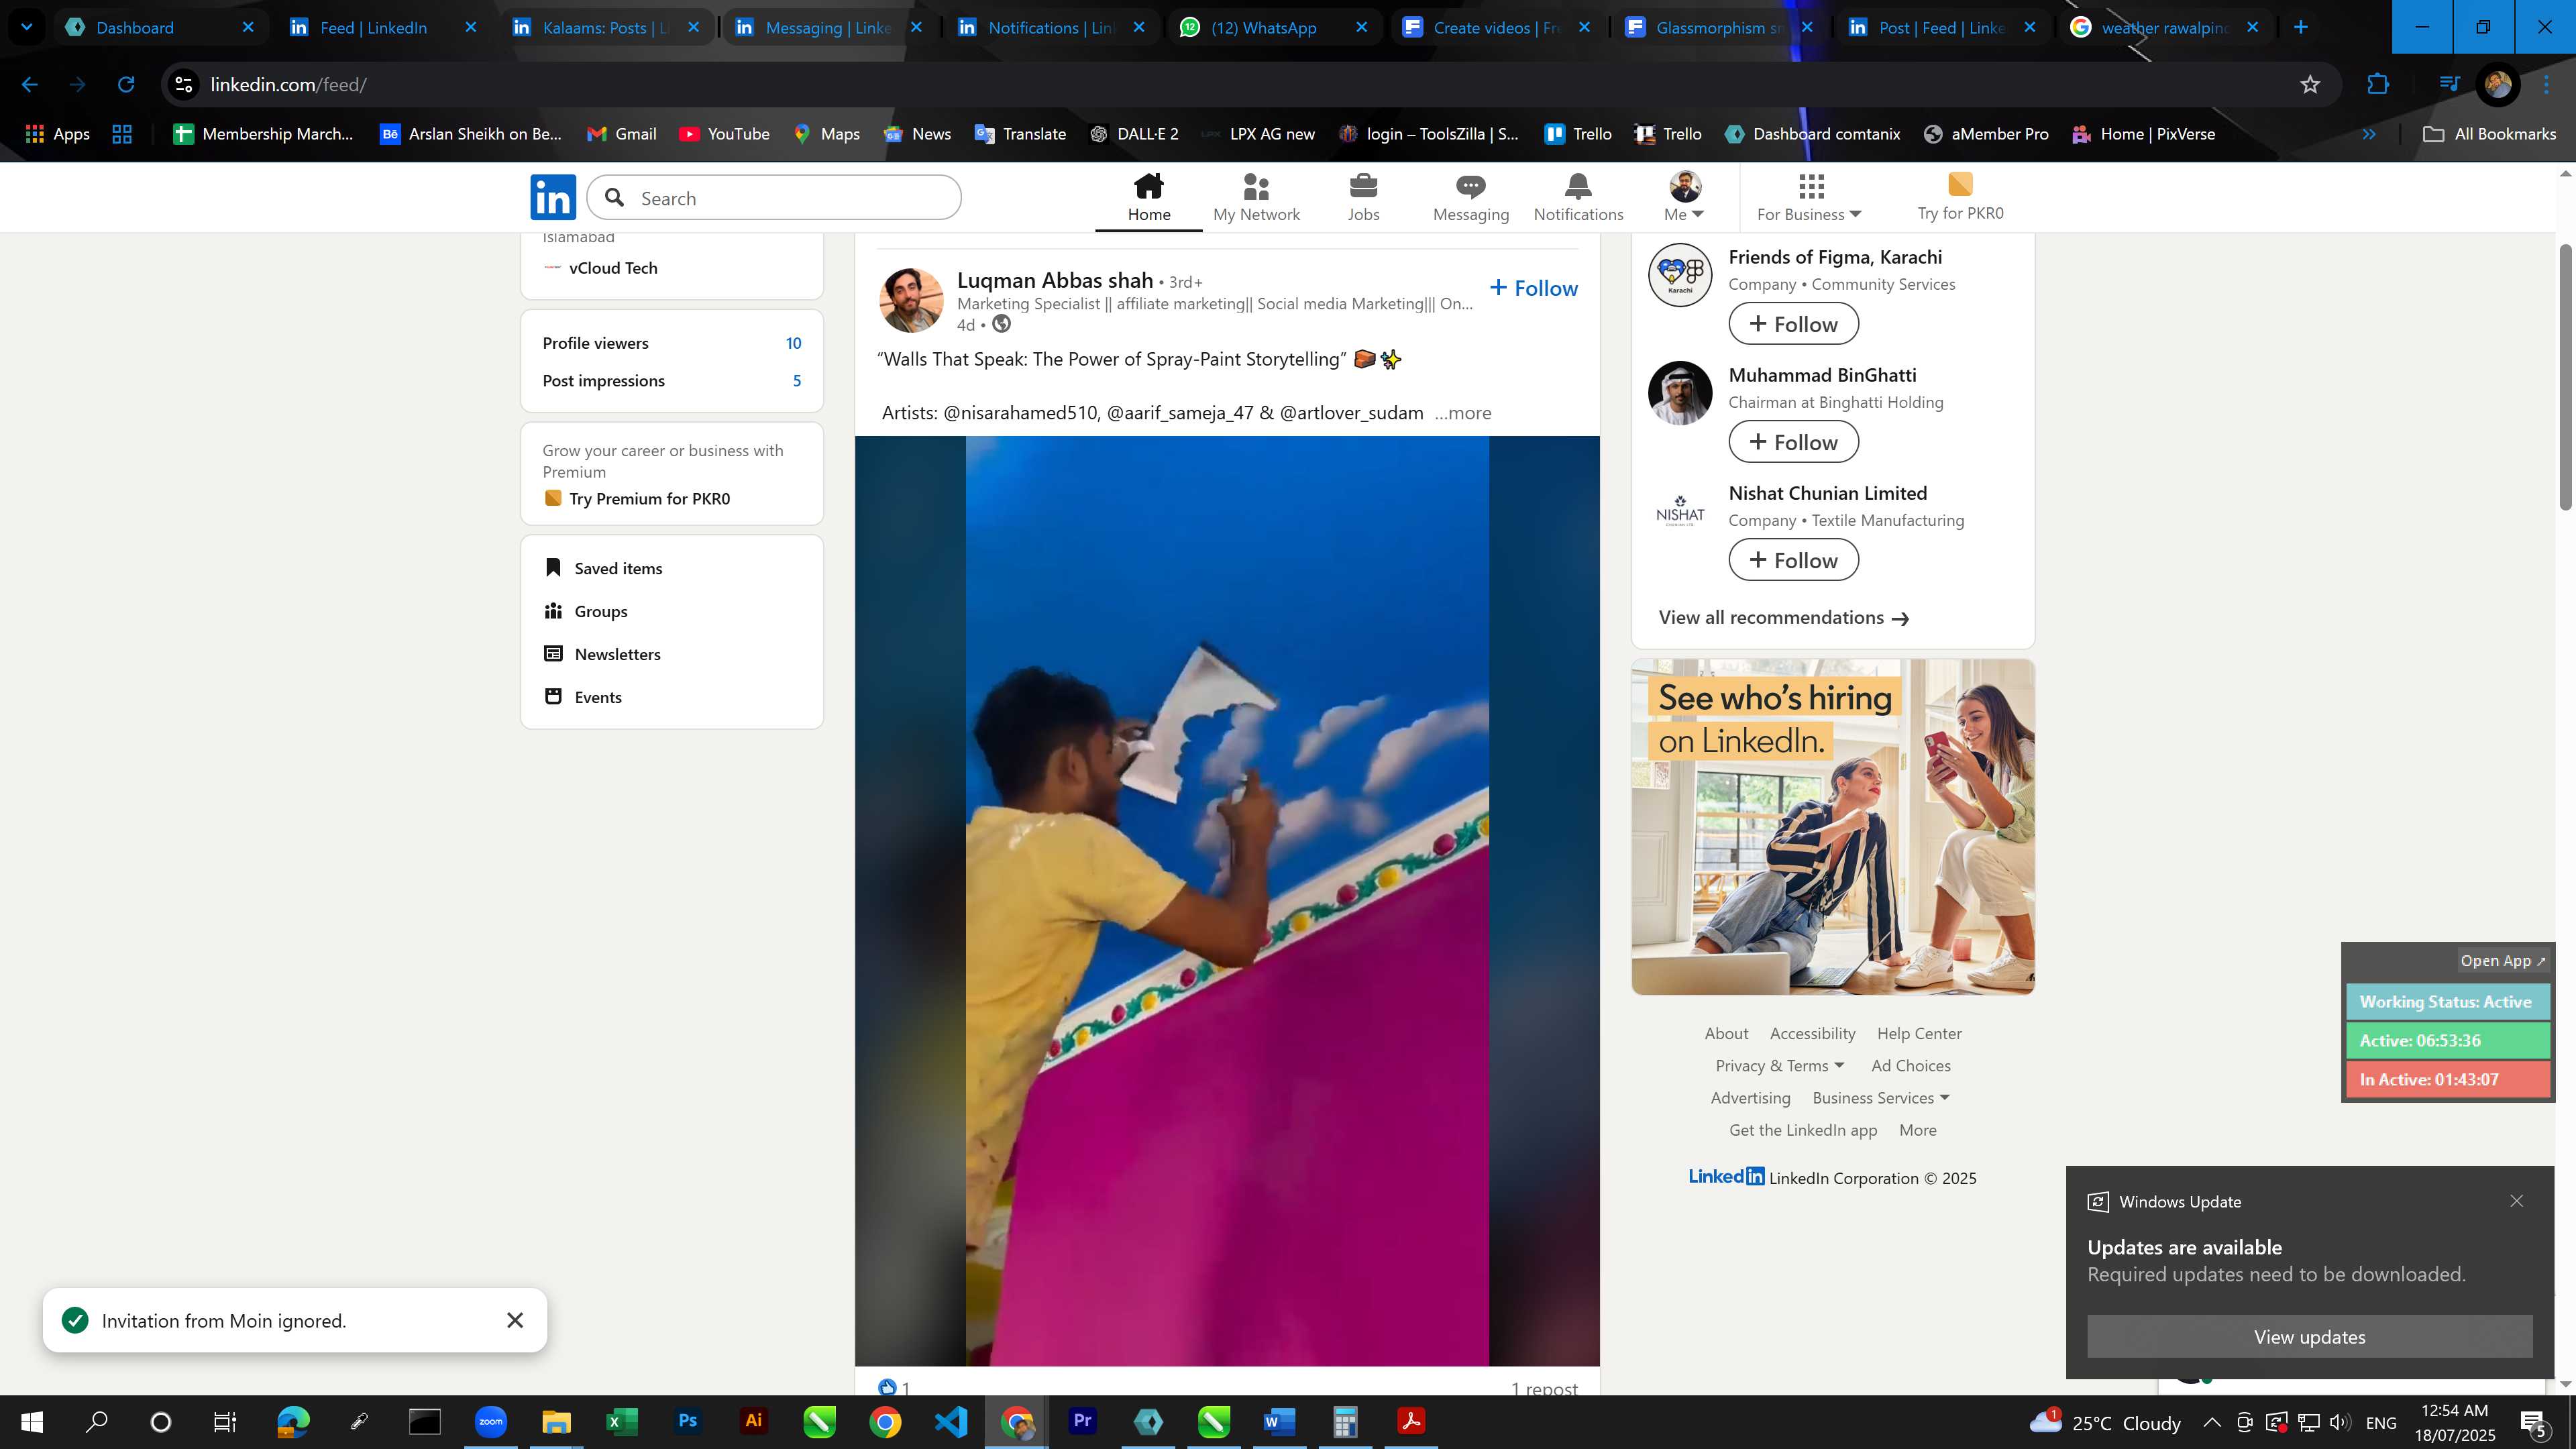Go back with the browser back arrow

click(30, 85)
